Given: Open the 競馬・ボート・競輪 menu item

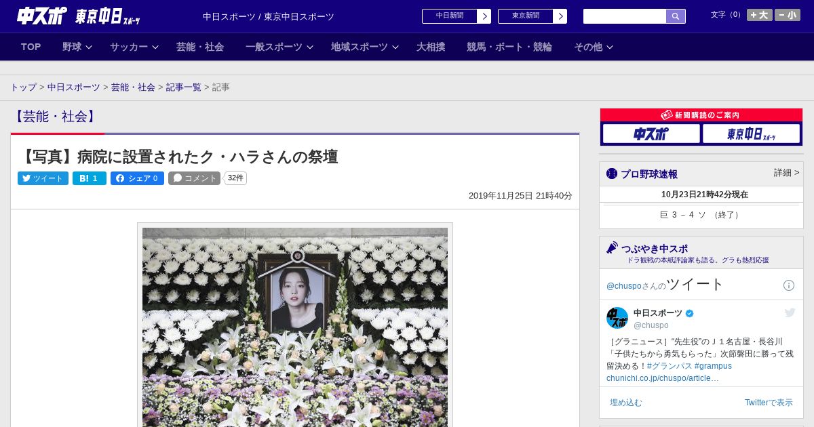Looking at the screenshot, I should click(x=509, y=47).
